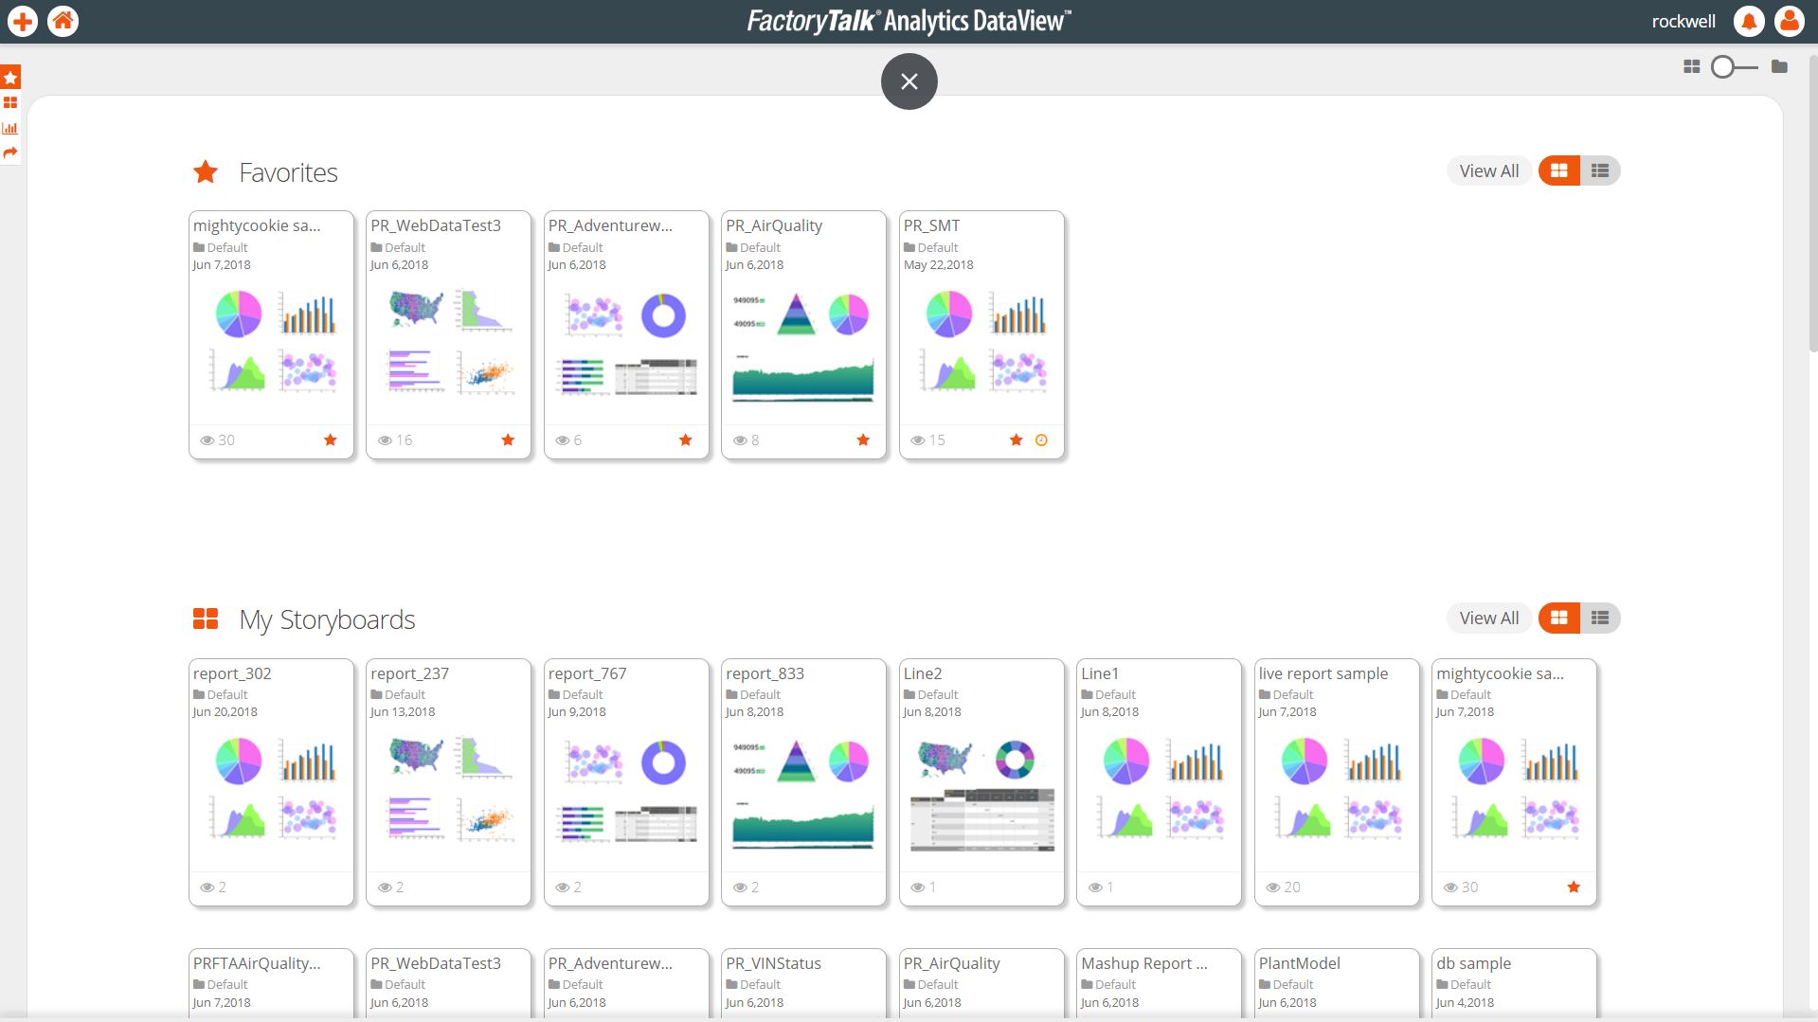Open live report sample thumbnail
The image size is (1818, 1022).
[1337, 789]
